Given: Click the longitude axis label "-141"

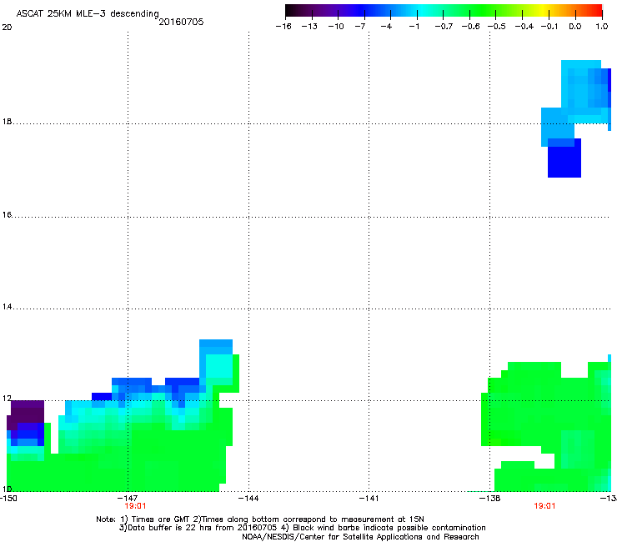Looking at the screenshot, I should click(369, 499).
